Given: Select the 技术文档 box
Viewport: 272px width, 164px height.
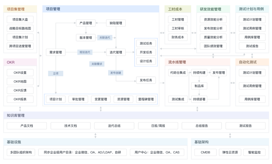Looking at the screenshot, I should pos(70,126).
